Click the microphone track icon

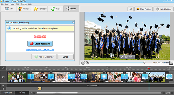[3, 88]
